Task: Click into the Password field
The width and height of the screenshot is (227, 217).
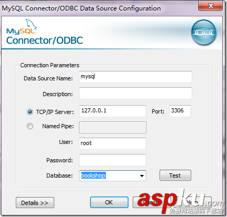Action: pos(113,160)
